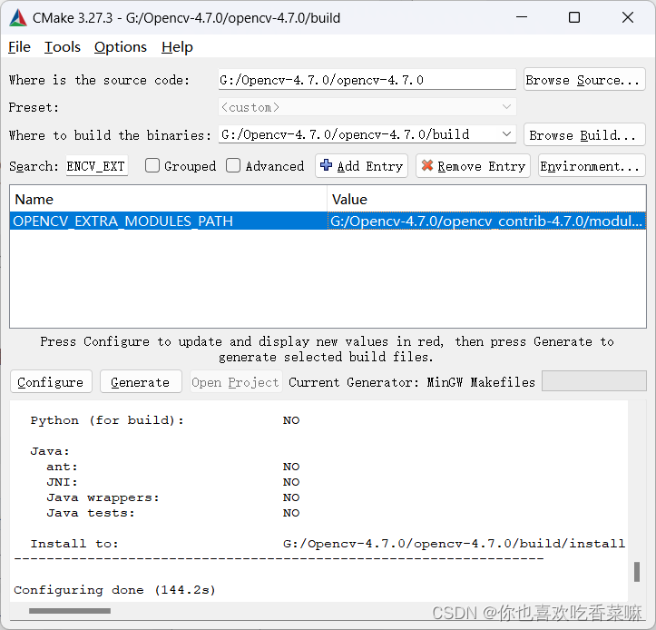Click Add Entry button

tap(361, 166)
